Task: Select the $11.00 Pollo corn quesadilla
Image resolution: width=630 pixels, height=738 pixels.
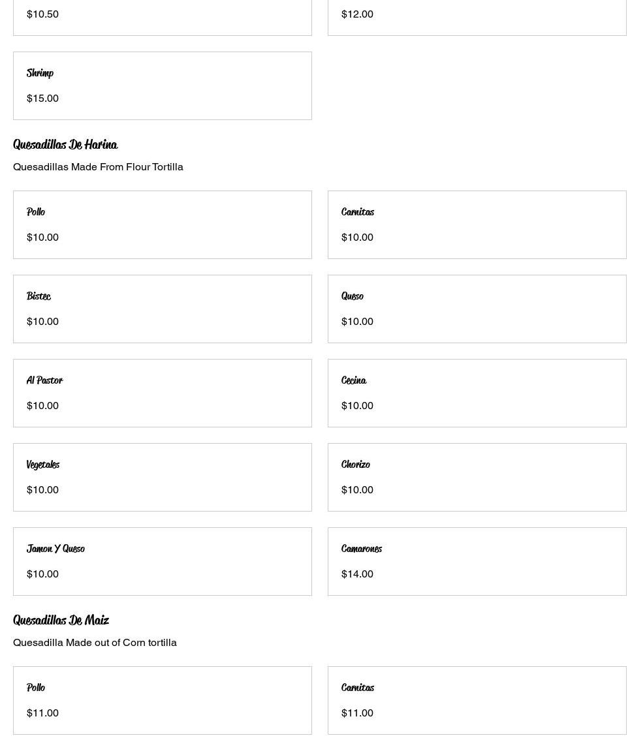Action: click(162, 700)
